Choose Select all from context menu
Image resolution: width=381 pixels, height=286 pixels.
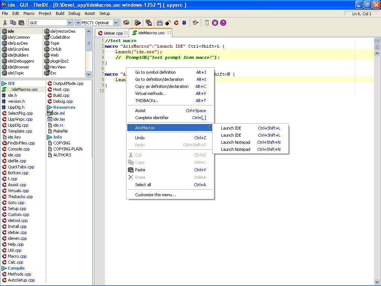pos(143,185)
